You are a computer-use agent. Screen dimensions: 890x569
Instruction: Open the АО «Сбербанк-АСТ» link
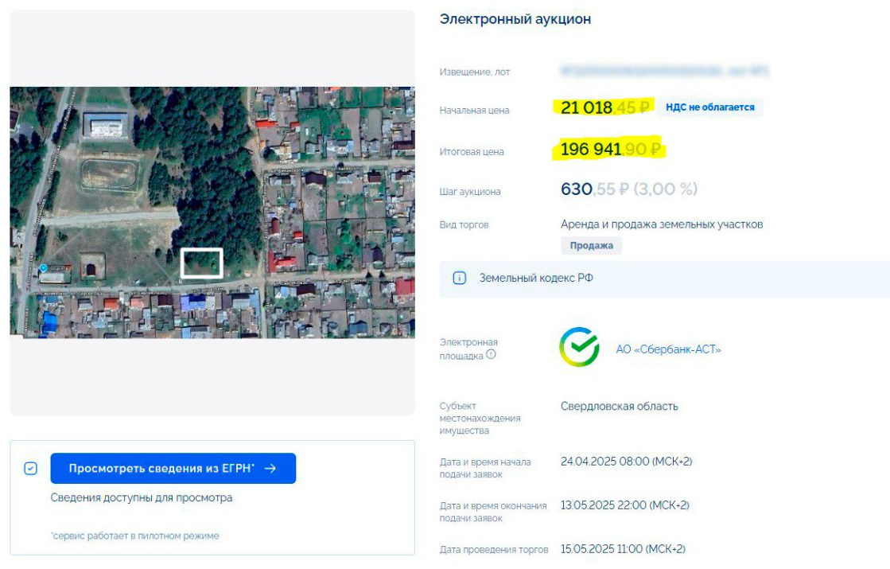[668, 349]
